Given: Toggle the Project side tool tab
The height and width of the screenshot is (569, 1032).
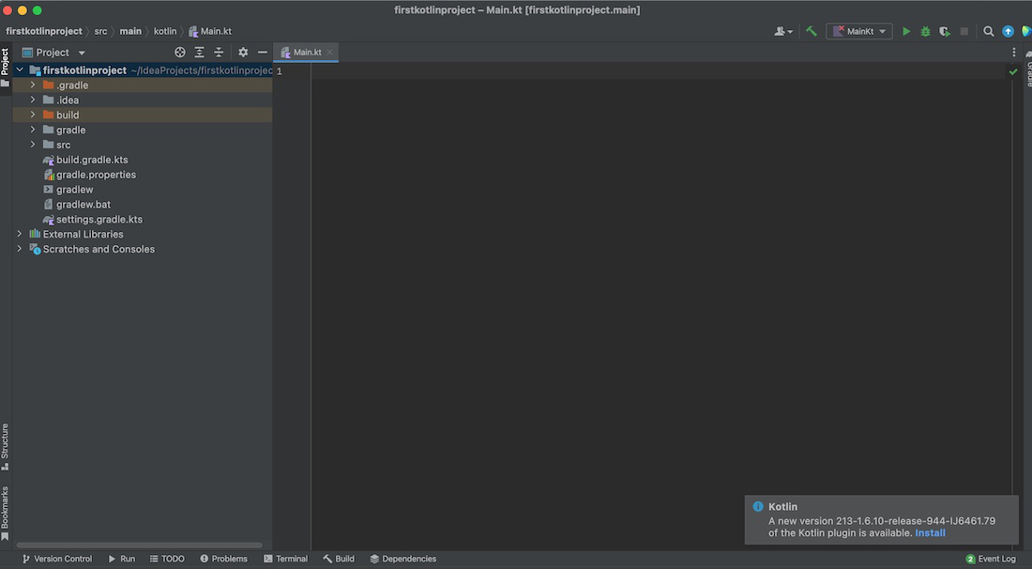Looking at the screenshot, I should [x=6, y=68].
